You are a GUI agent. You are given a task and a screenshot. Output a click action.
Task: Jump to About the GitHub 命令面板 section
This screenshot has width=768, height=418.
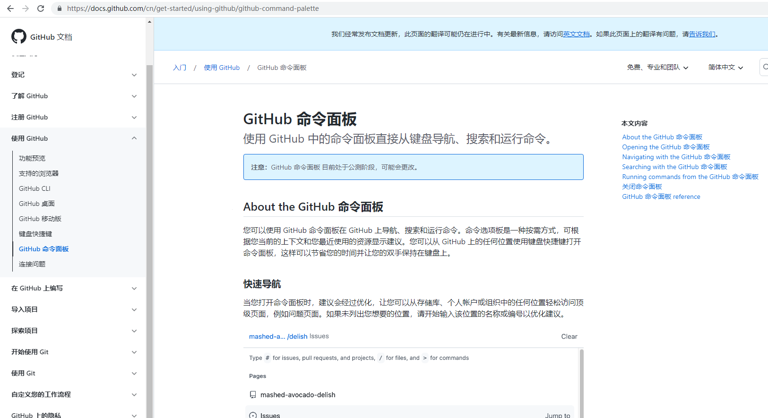click(662, 137)
